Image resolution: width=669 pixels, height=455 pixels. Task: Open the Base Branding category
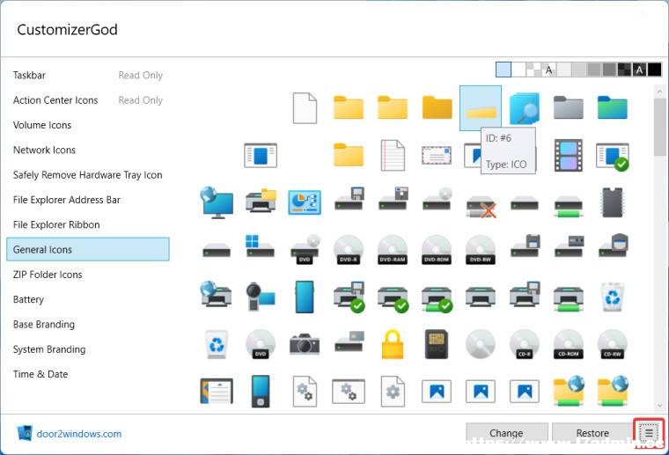tap(88, 325)
